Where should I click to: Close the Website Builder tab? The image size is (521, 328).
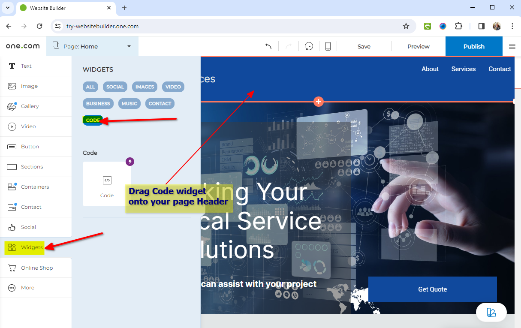click(109, 8)
